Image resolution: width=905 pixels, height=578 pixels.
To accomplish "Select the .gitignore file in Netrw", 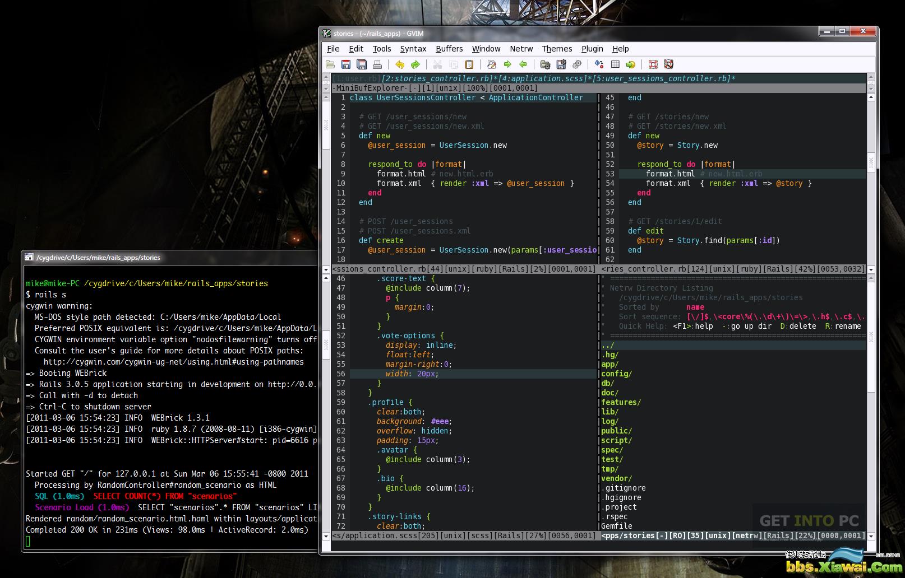I will pyautogui.click(x=624, y=488).
